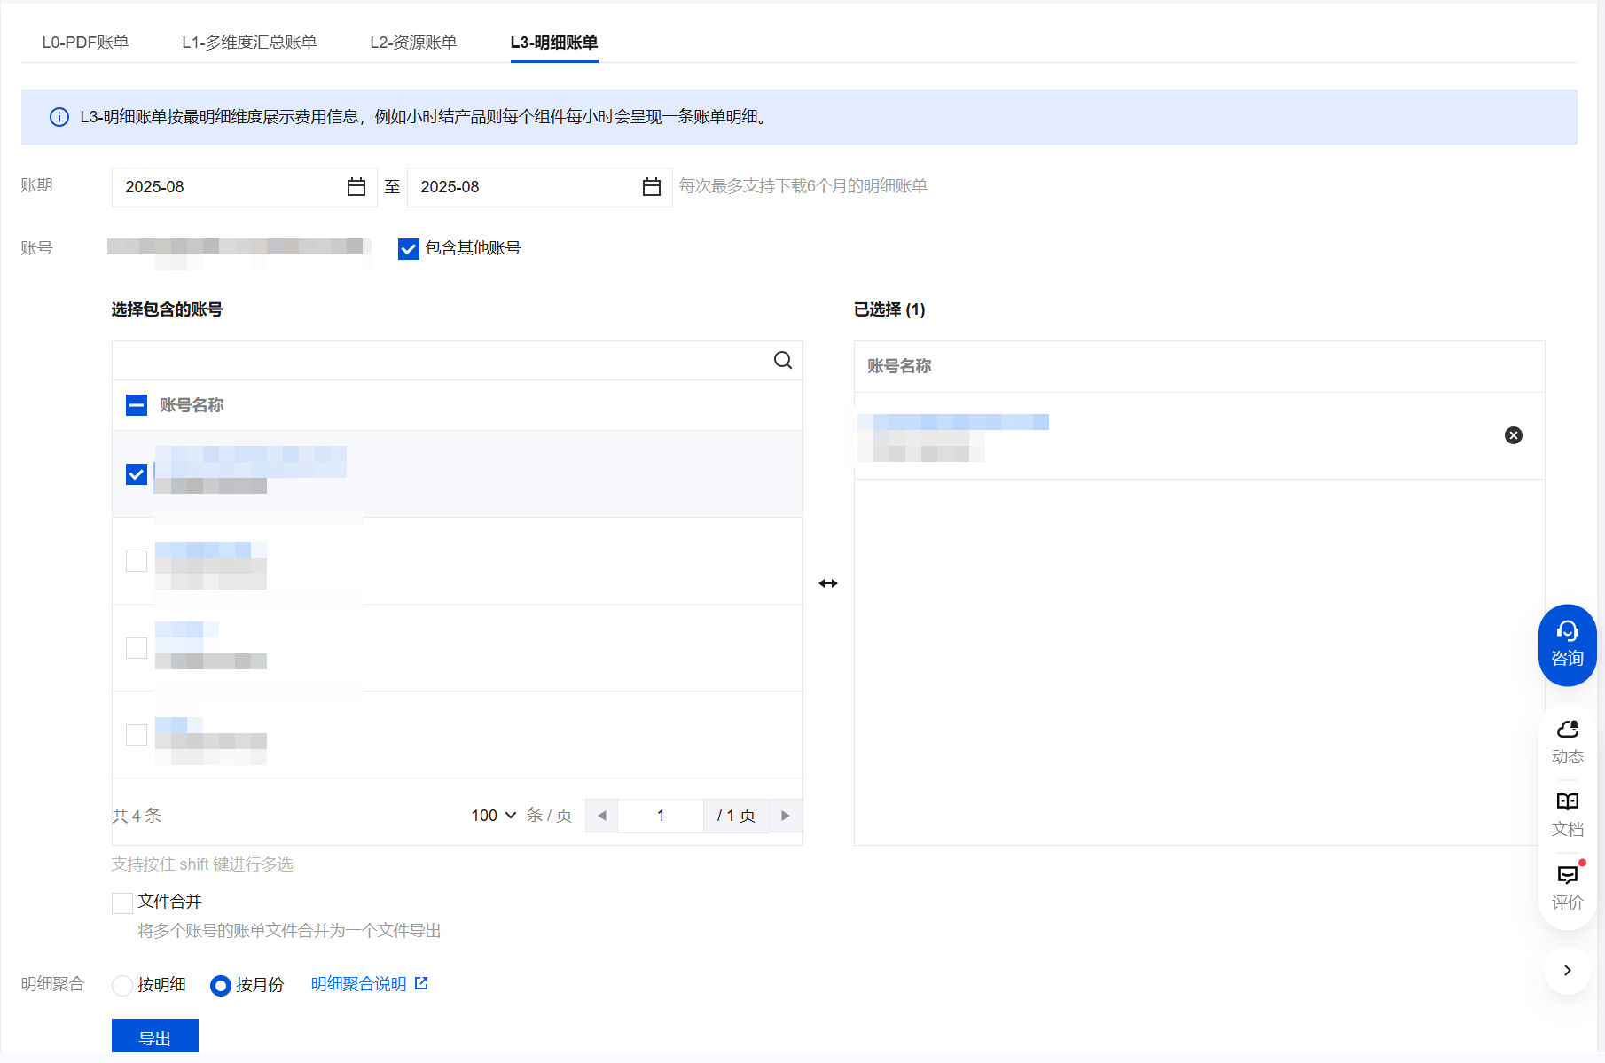Open the 动态 updates sidebar icon

pyautogui.click(x=1567, y=741)
